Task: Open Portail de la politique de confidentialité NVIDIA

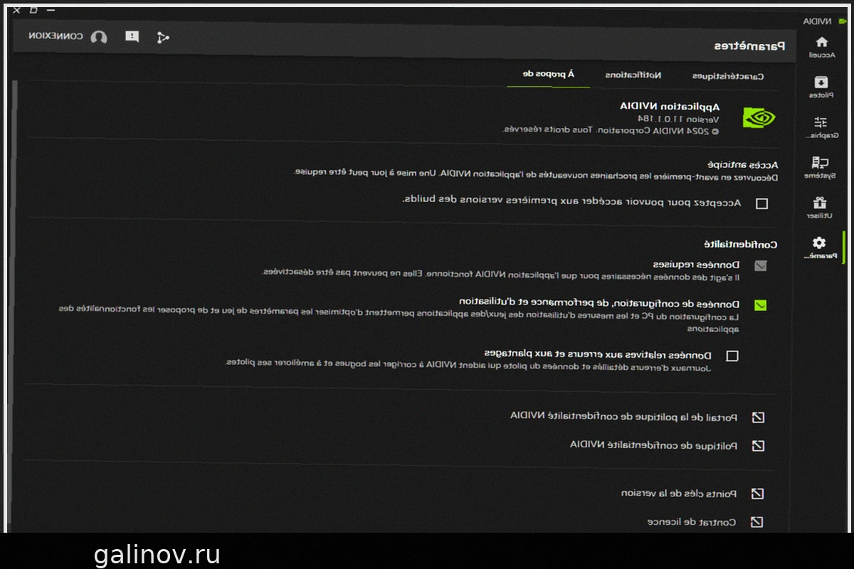Action: pos(623,417)
